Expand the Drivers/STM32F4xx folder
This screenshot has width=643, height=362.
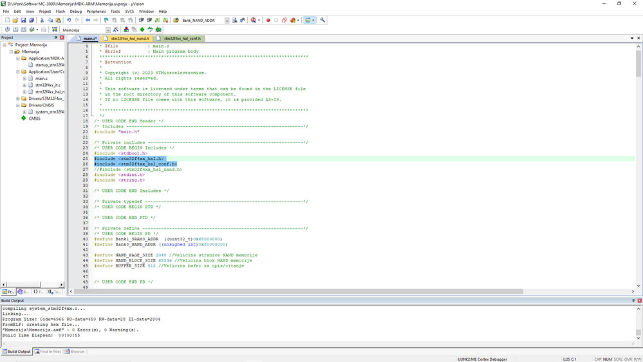point(17,99)
